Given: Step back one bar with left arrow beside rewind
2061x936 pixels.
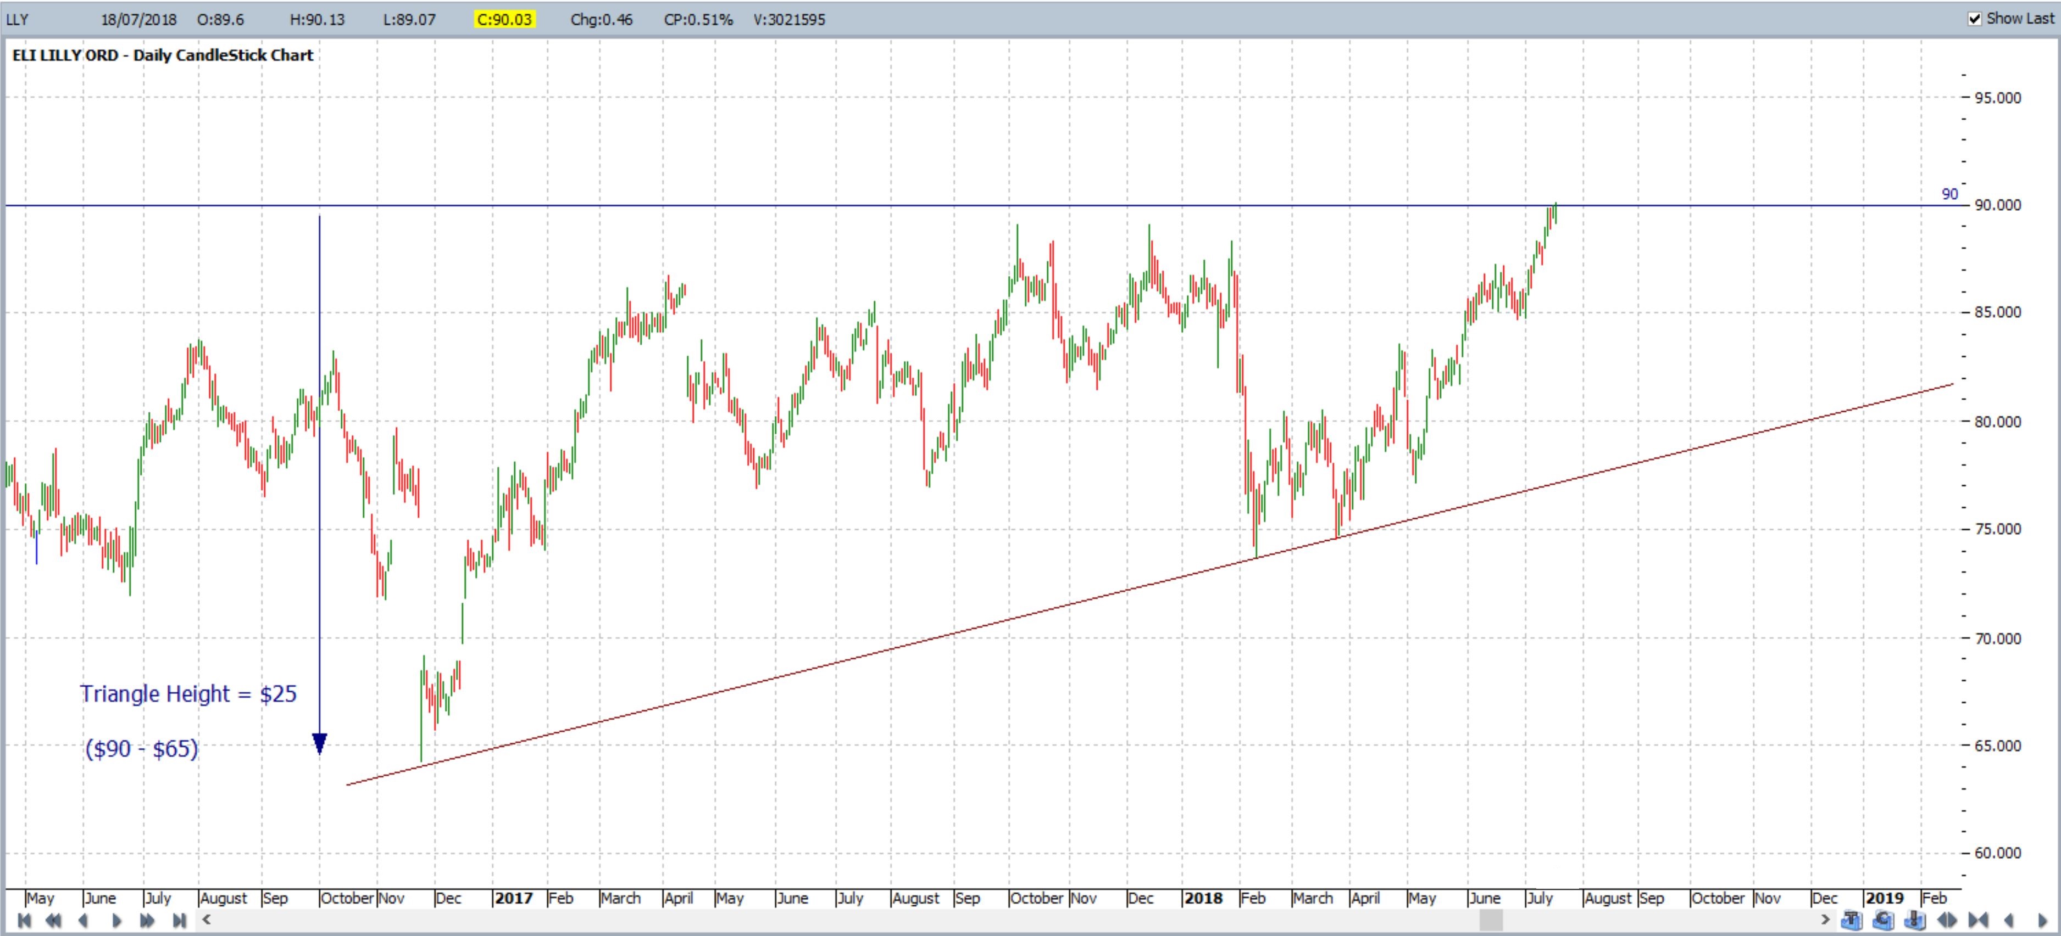Looking at the screenshot, I should pyautogui.click(x=83, y=920).
